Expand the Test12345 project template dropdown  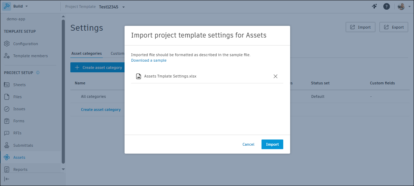point(112,7)
